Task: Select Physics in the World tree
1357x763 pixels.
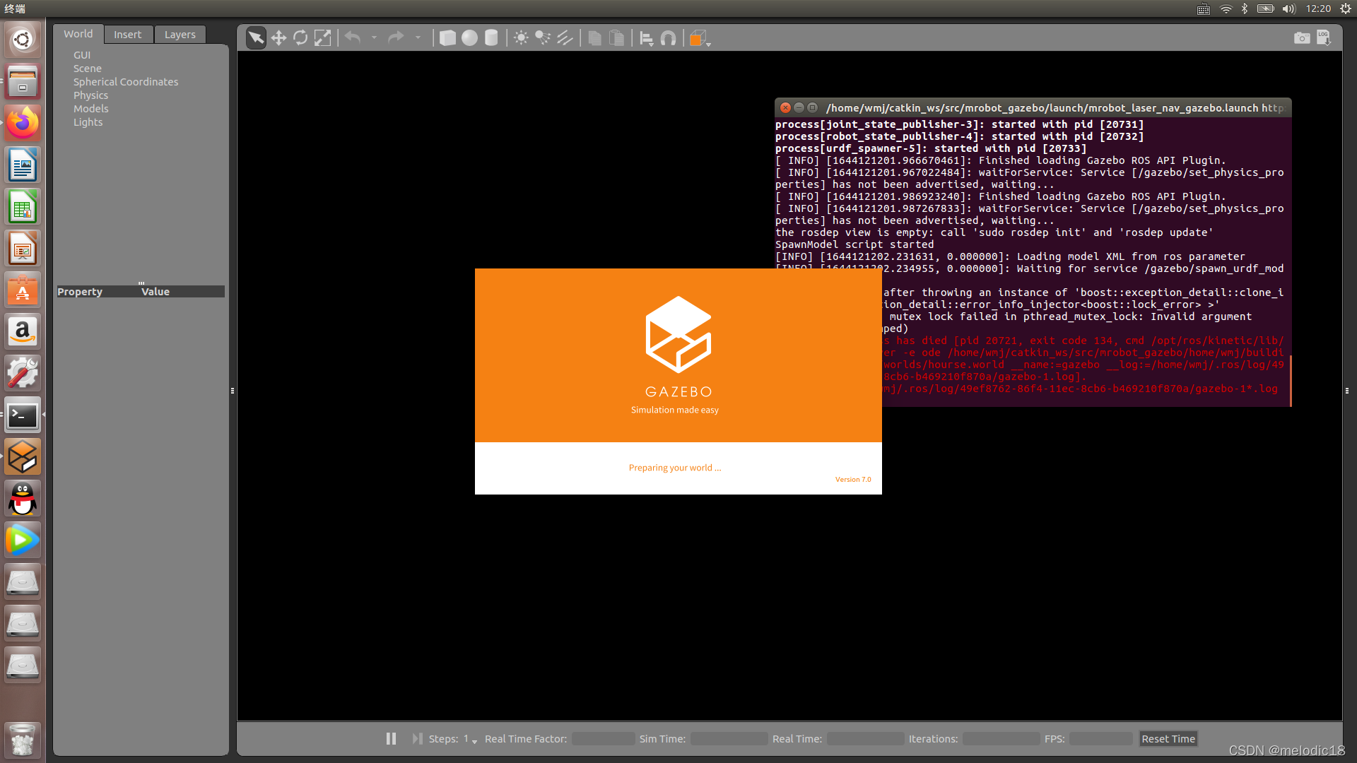Action: click(x=90, y=95)
